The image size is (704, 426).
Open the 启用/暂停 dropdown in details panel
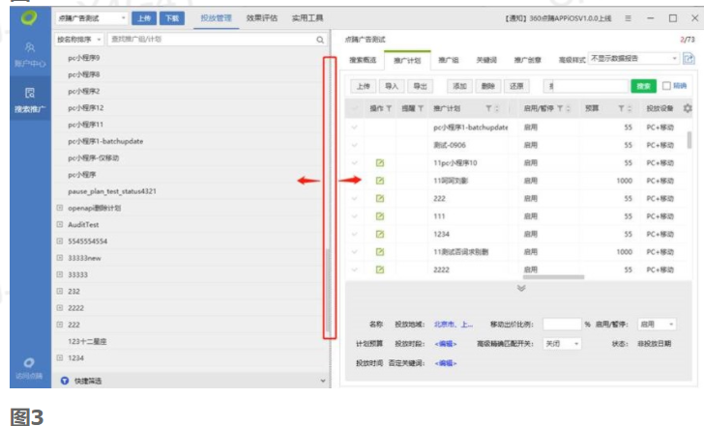657,325
